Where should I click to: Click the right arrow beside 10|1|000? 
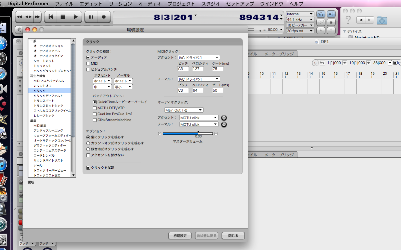pos(369,63)
